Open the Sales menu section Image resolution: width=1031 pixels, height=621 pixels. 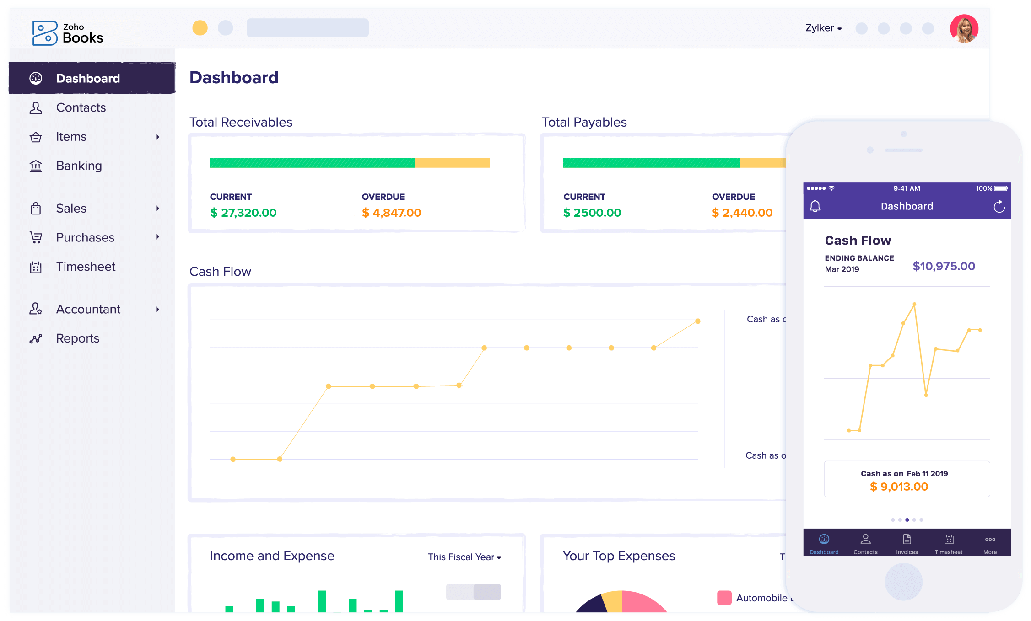(x=71, y=208)
